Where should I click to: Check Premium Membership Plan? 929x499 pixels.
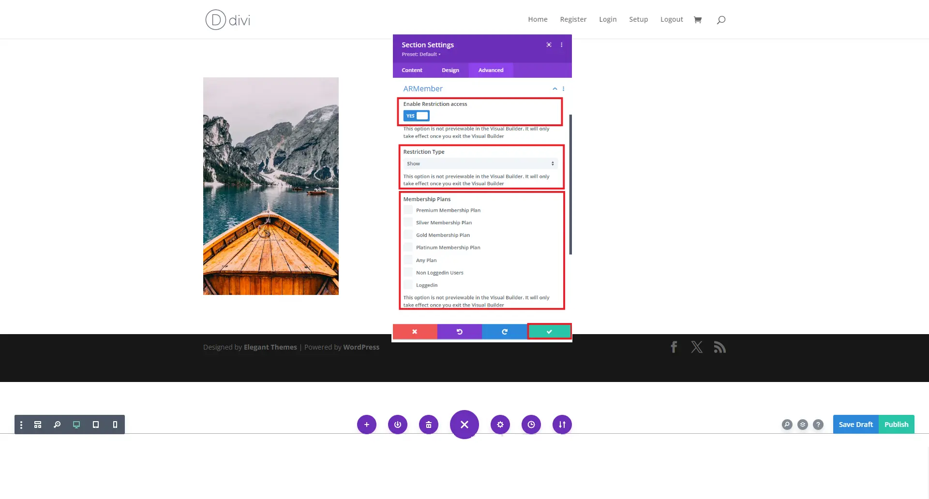(x=408, y=210)
